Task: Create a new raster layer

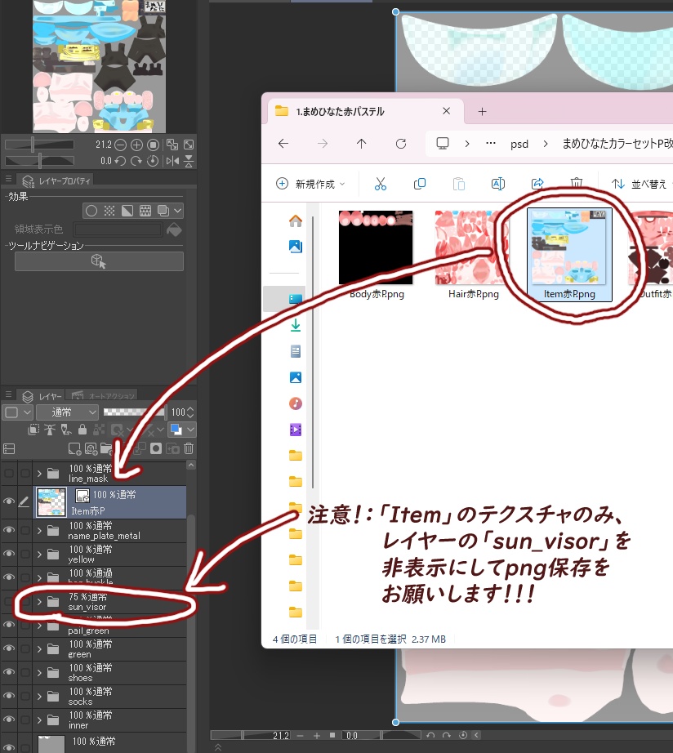Action: (75, 448)
